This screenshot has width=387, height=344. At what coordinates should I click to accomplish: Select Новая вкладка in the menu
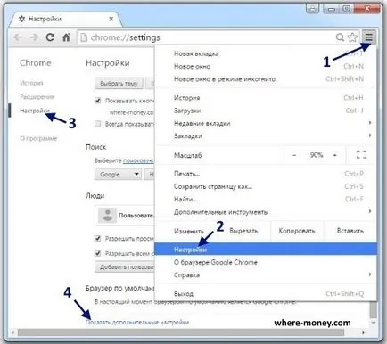(x=265, y=53)
